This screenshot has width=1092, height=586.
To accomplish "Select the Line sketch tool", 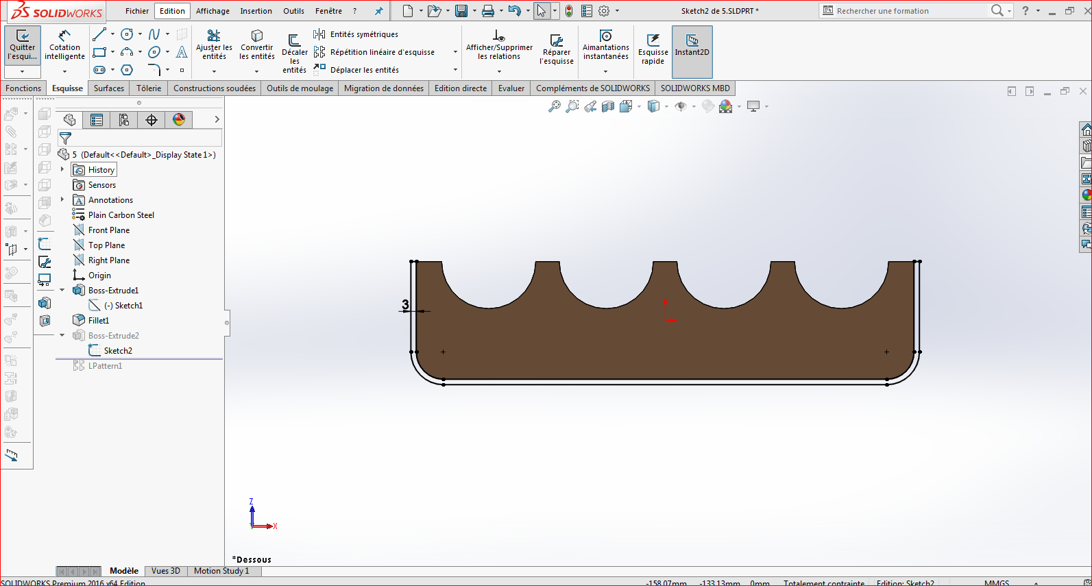I will [99, 34].
